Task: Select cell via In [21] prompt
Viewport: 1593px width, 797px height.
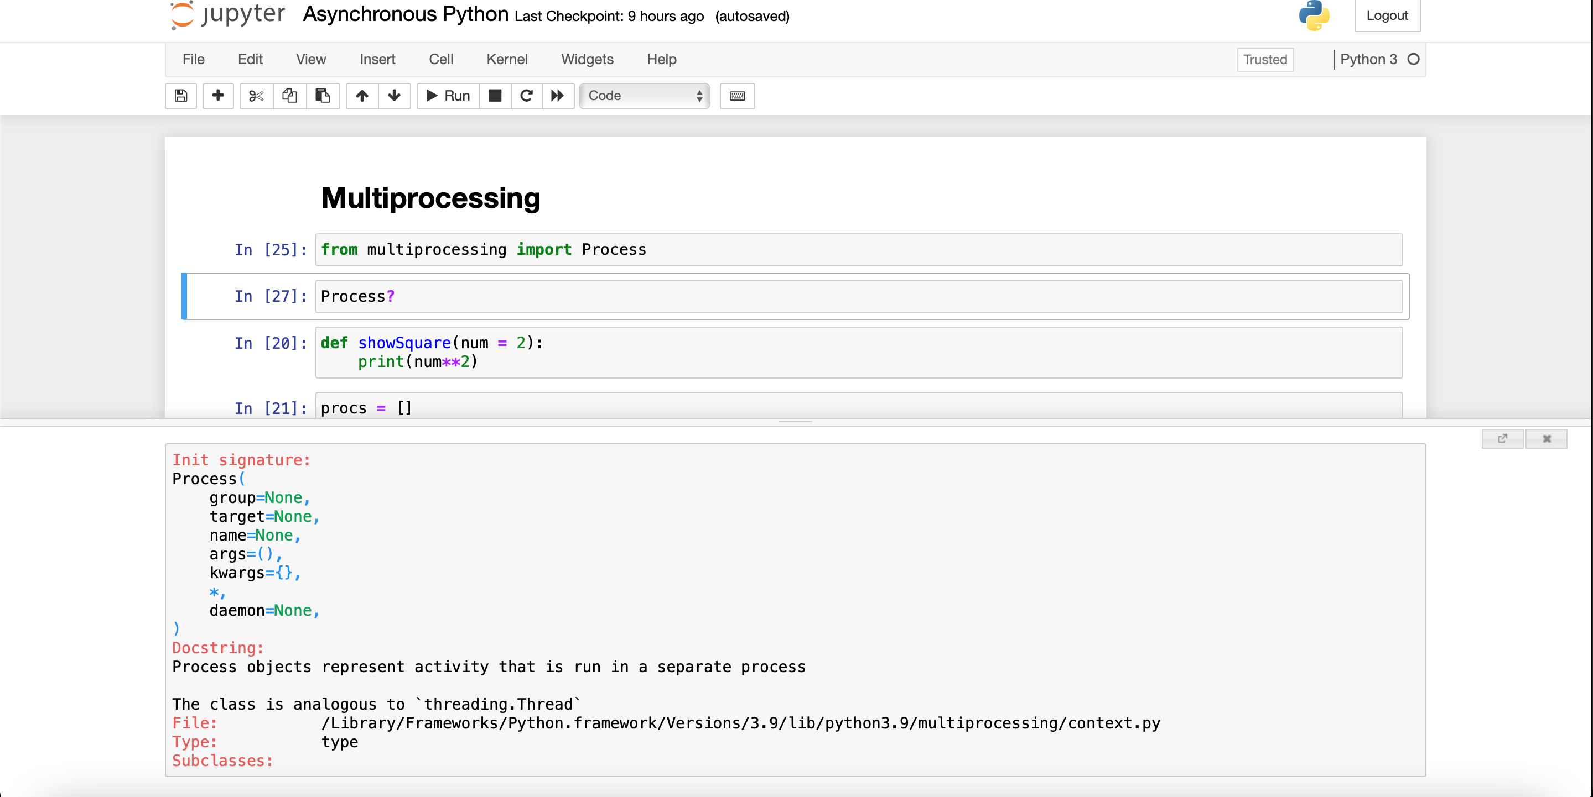Action: [x=271, y=408]
